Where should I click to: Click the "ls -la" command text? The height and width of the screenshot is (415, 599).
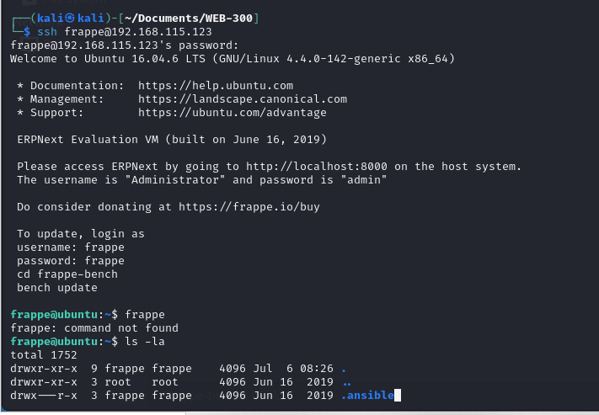tap(145, 341)
